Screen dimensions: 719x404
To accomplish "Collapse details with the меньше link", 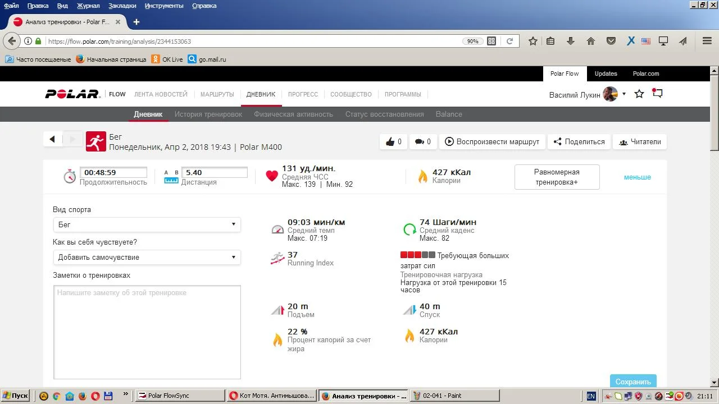I will [x=638, y=177].
